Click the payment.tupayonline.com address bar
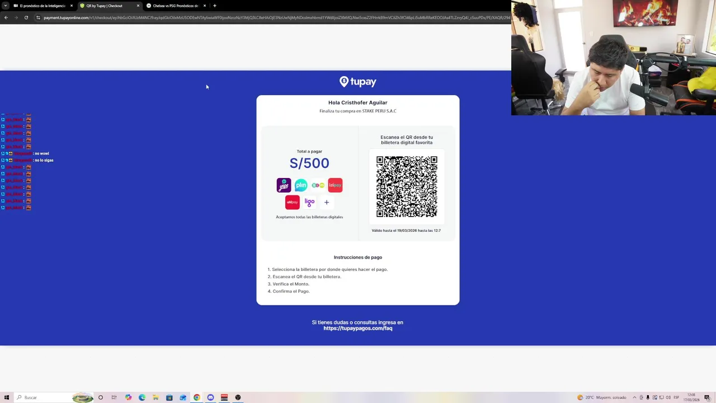 pos(274,17)
